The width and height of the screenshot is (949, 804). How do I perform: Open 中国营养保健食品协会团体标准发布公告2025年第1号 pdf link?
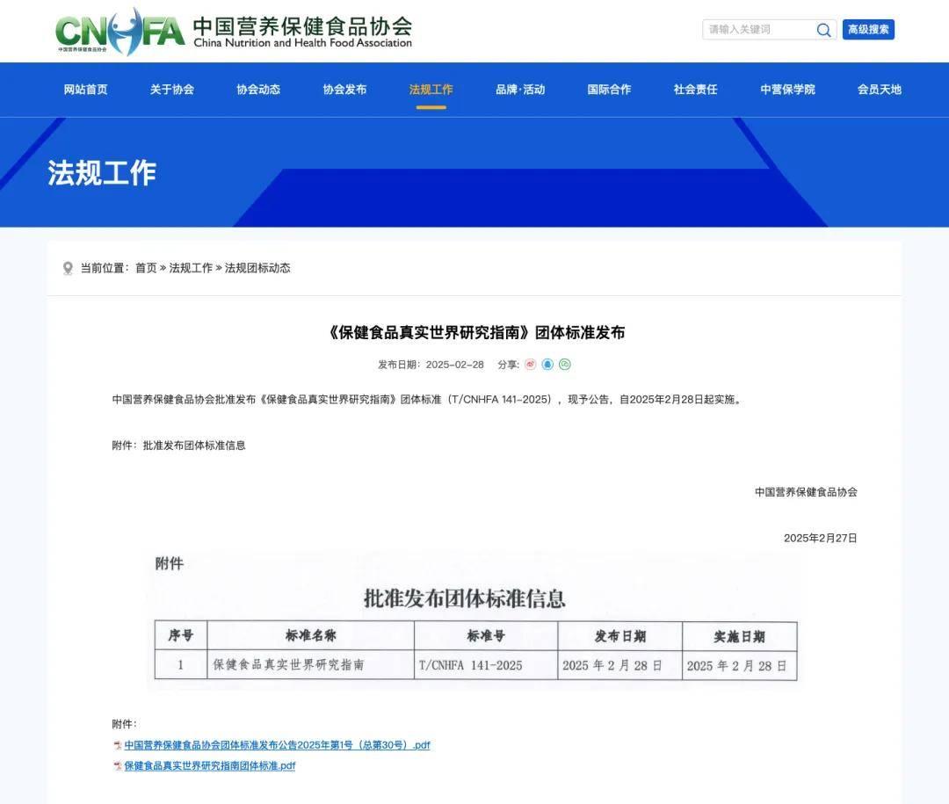pyautogui.click(x=277, y=745)
